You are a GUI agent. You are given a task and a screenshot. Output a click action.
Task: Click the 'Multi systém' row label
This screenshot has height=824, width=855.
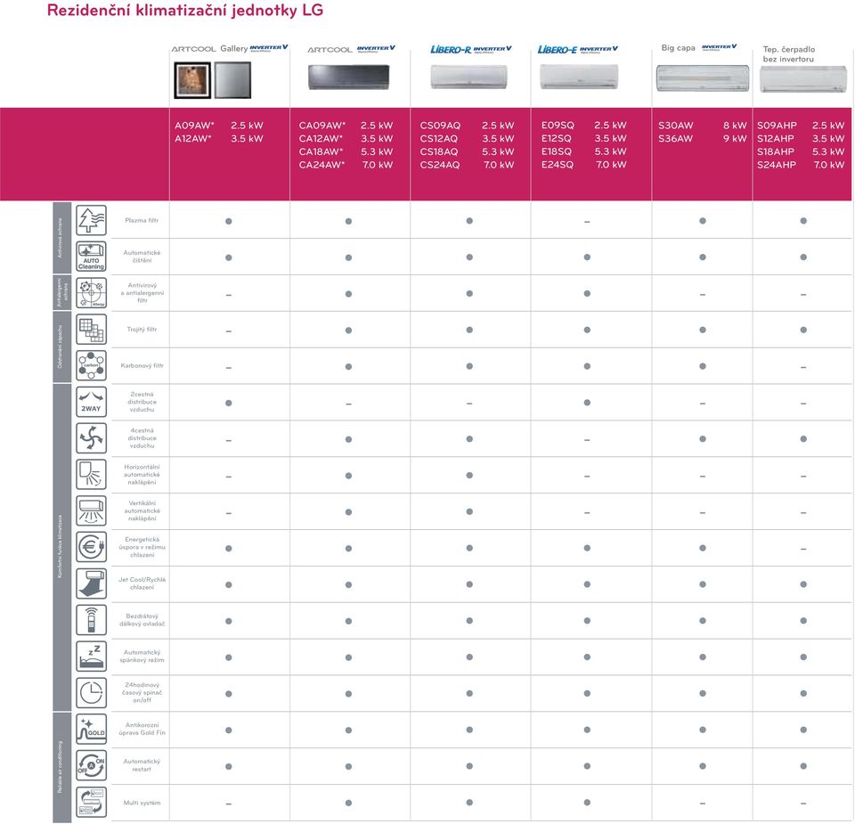click(x=142, y=803)
